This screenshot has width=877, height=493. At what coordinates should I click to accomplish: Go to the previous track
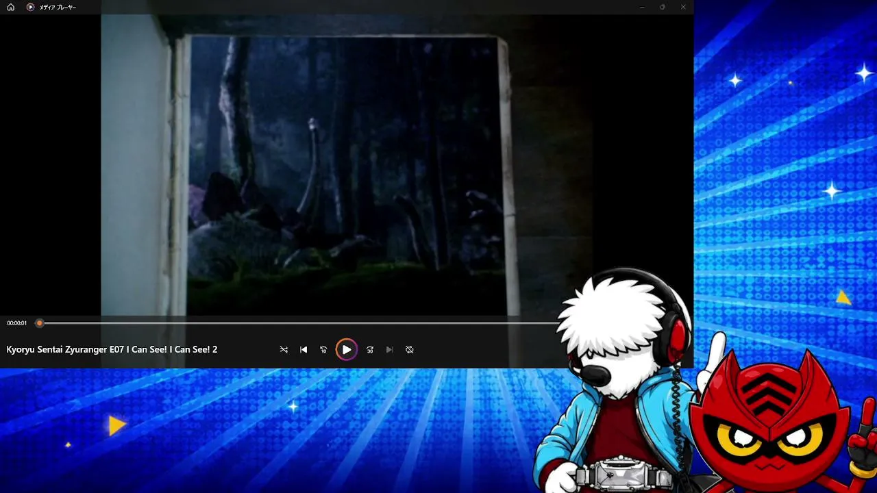(304, 350)
